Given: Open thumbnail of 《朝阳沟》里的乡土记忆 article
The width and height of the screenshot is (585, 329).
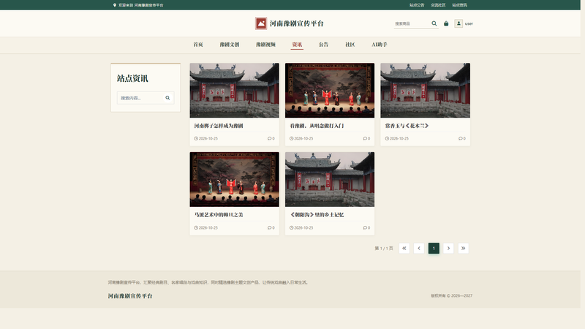Looking at the screenshot, I should 330,179.
